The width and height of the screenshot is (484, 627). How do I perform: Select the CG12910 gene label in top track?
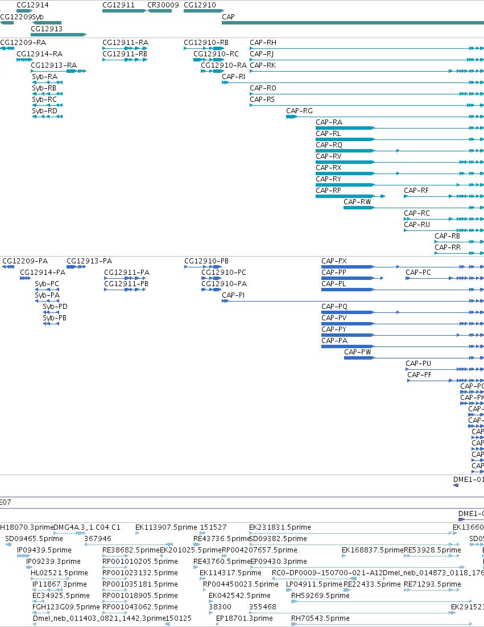coord(200,5)
